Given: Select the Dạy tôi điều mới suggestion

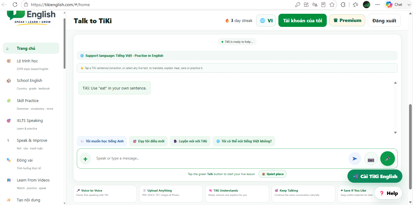Looking at the screenshot, I should (x=148, y=141).
